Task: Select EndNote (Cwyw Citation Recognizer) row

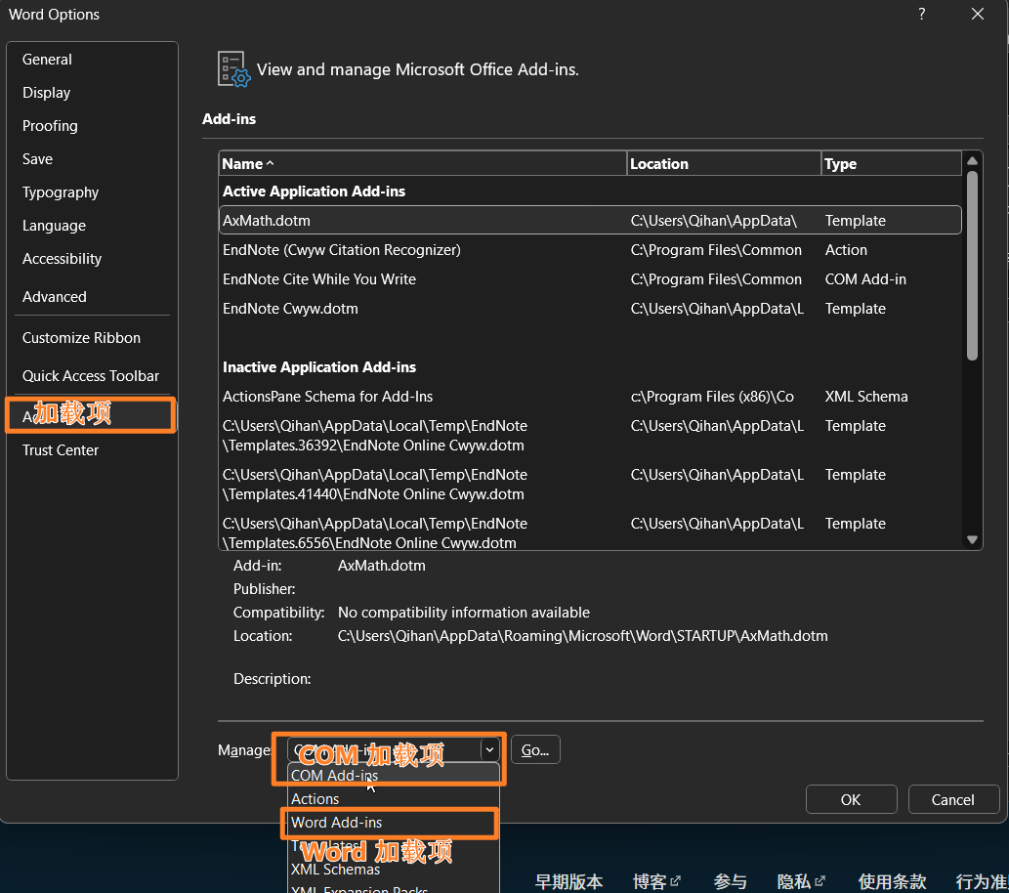Action: [x=590, y=250]
